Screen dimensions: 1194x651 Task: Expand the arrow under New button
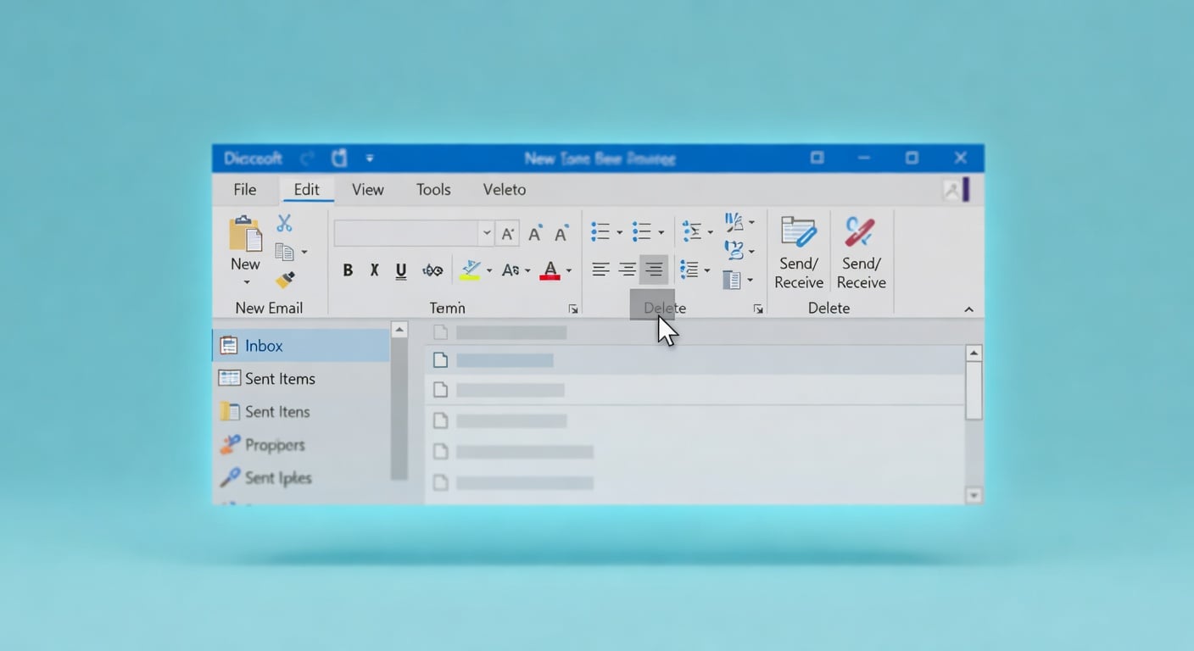(246, 283)
